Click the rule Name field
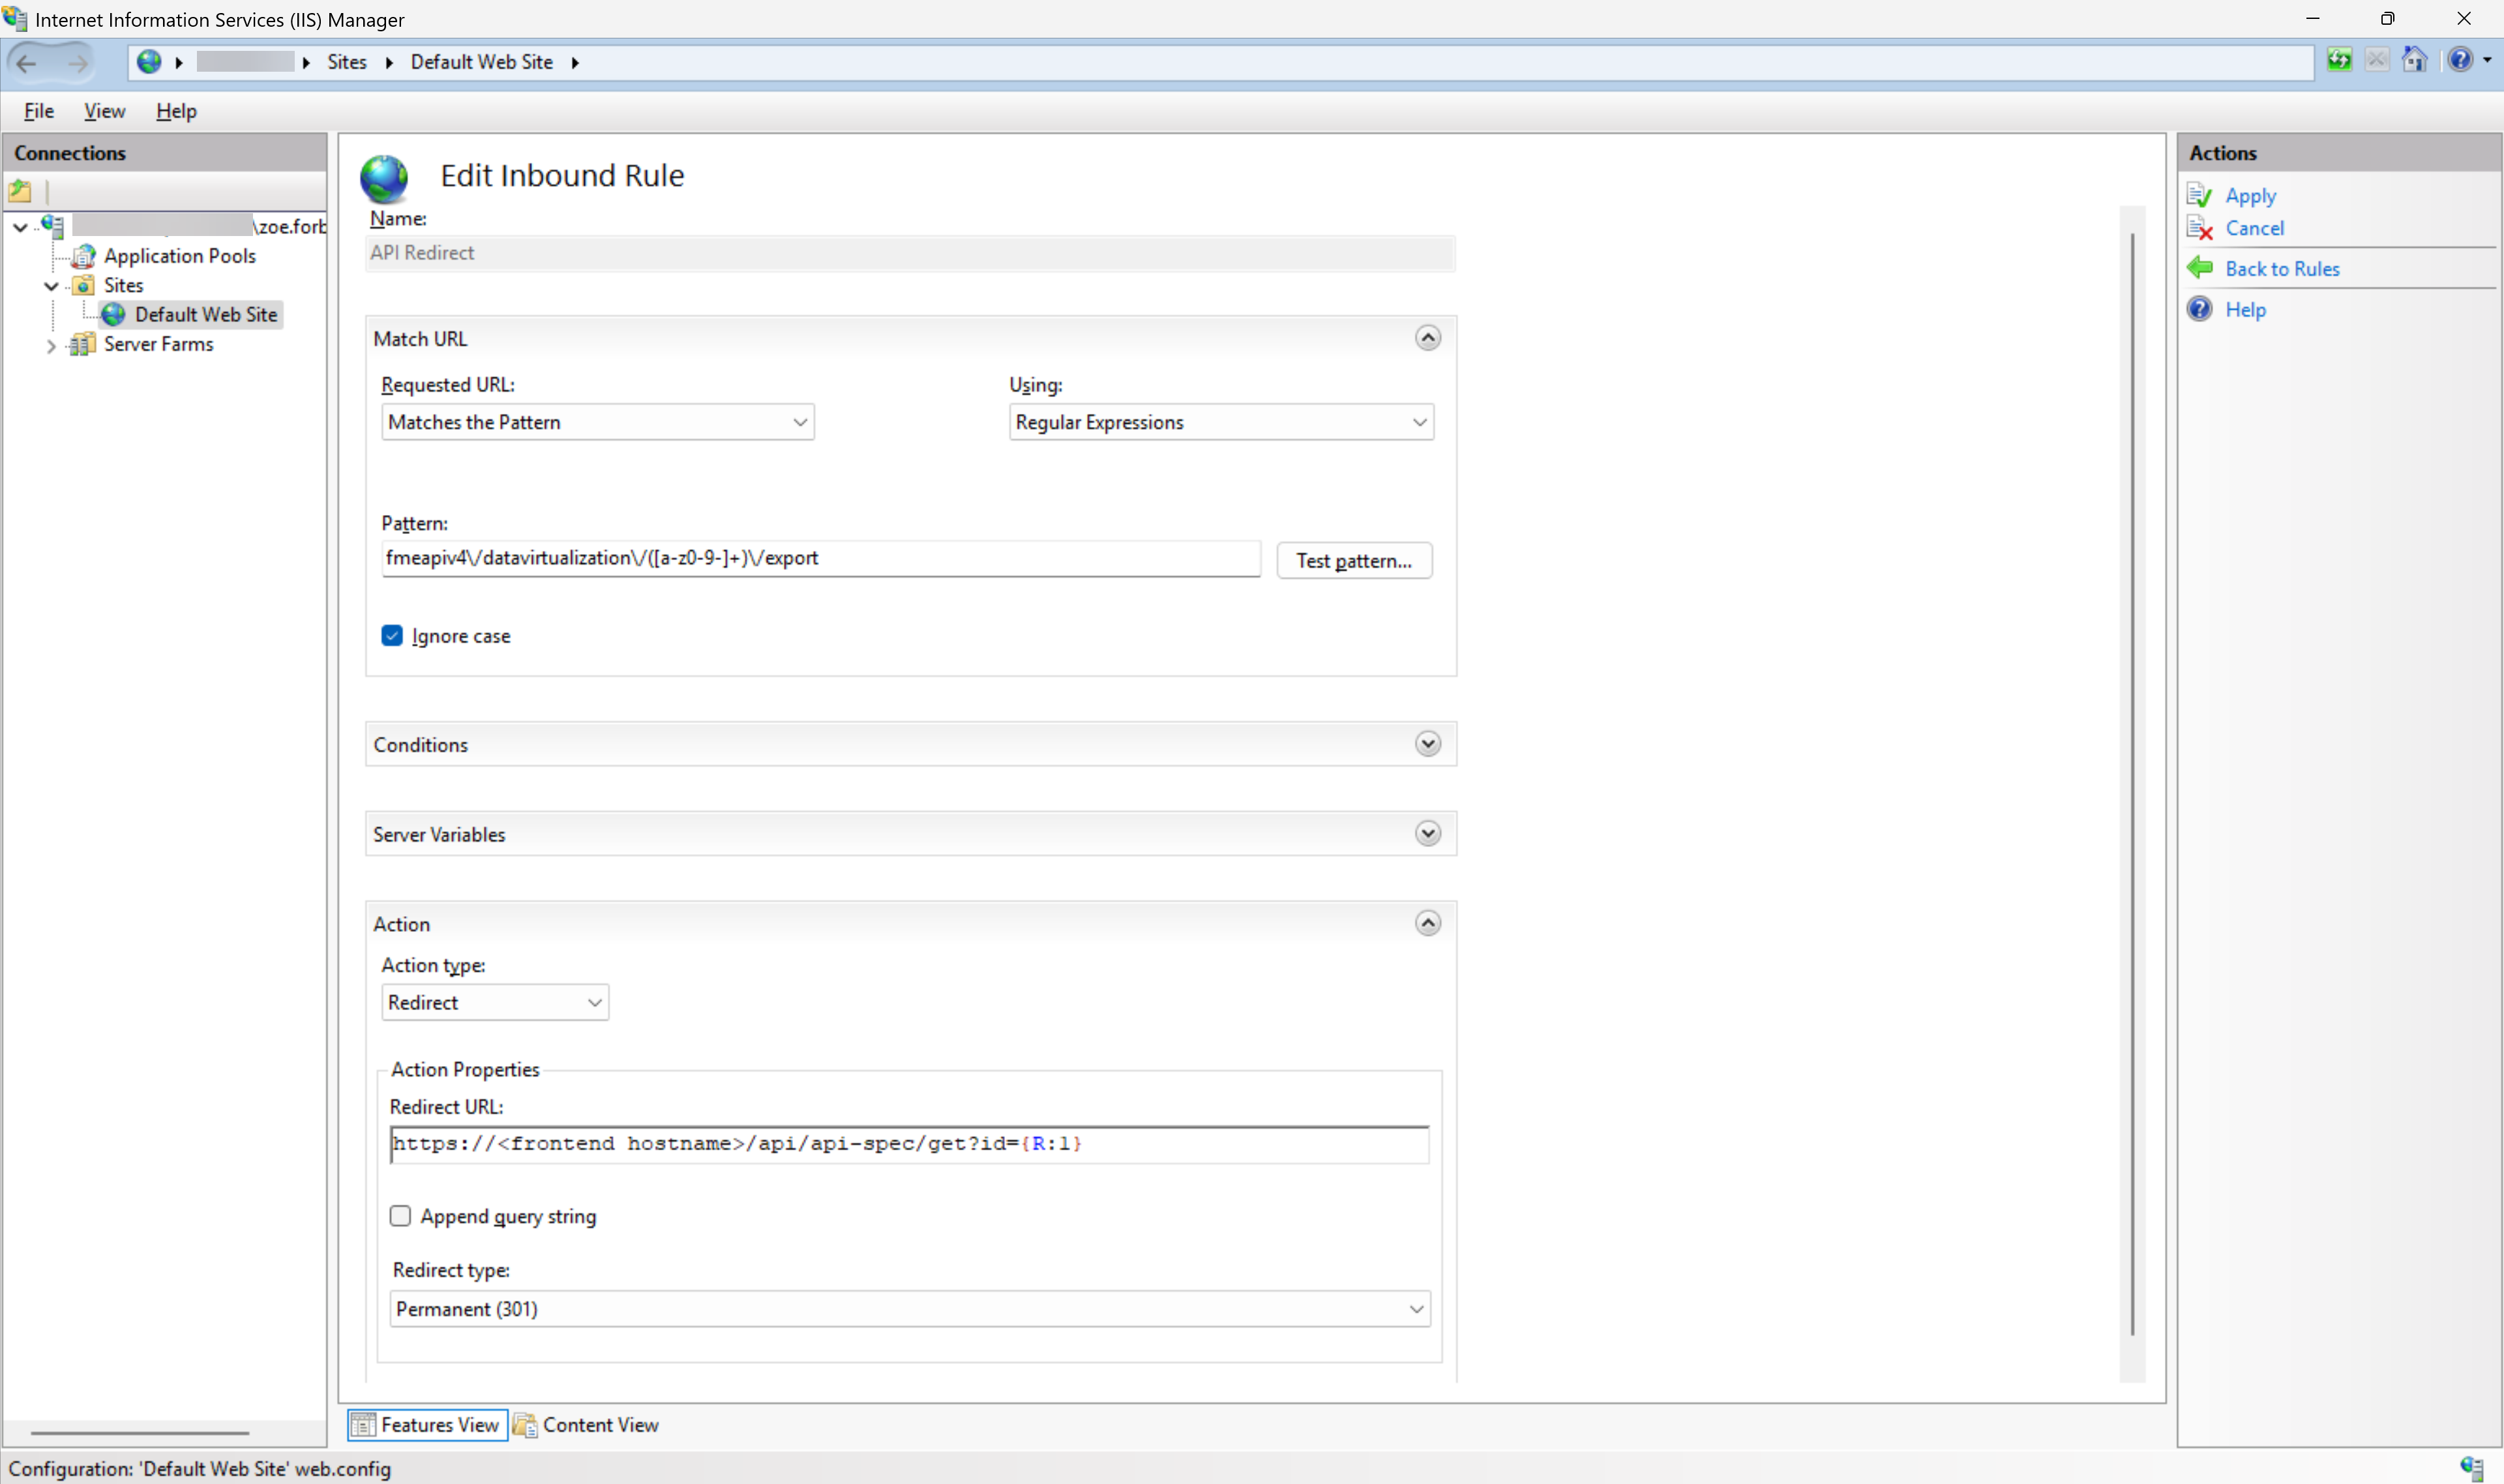This screenshot has height=1484, width=2504. tap(910, 253)
